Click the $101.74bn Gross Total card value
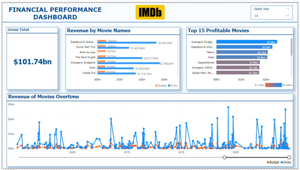 tap(33, 62)
